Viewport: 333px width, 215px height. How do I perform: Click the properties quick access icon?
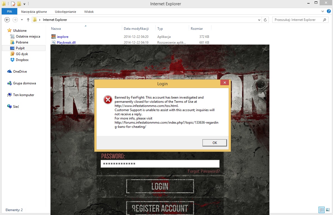point(13,4)
